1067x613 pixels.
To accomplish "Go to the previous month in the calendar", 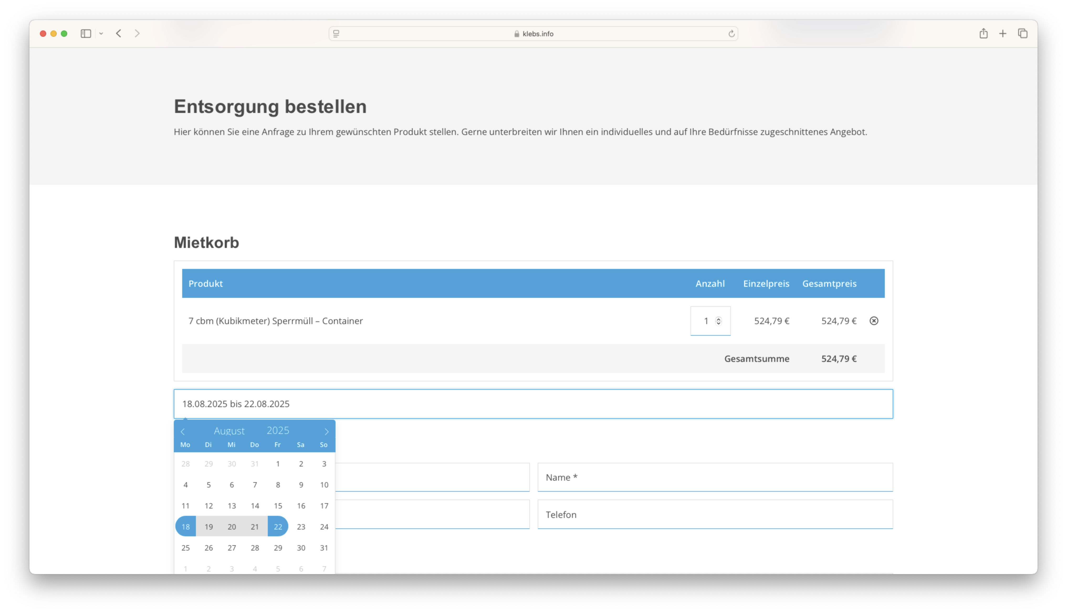I will coord(182,432).
